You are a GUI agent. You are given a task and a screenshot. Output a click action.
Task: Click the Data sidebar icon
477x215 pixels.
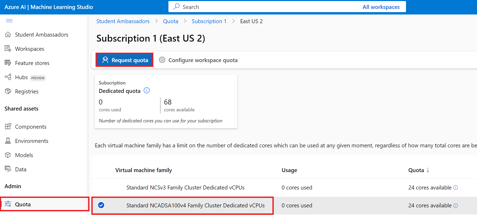[x=8, y=169]
